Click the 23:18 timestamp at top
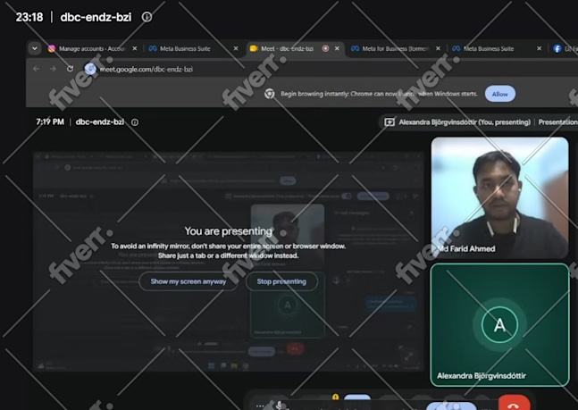Image resolution: width=578 pixels, height=410 pixels. 29,17
